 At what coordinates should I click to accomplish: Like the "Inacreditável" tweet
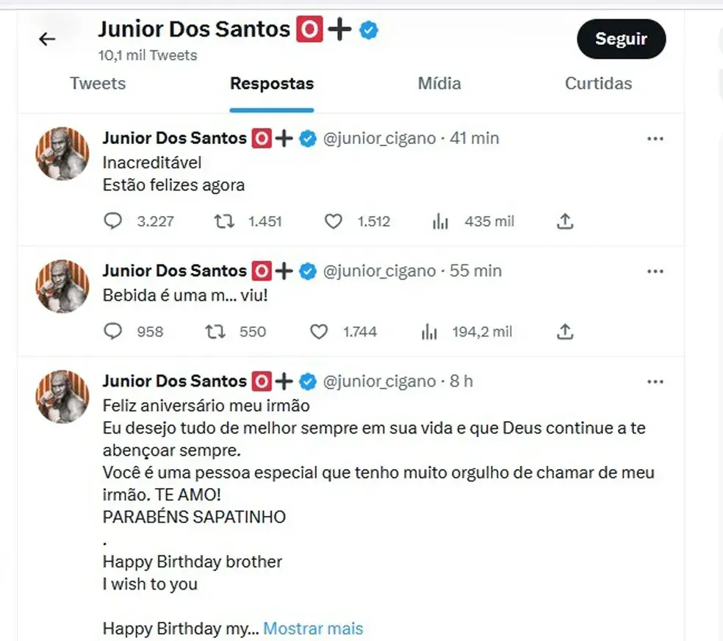[x=333, y=221]
